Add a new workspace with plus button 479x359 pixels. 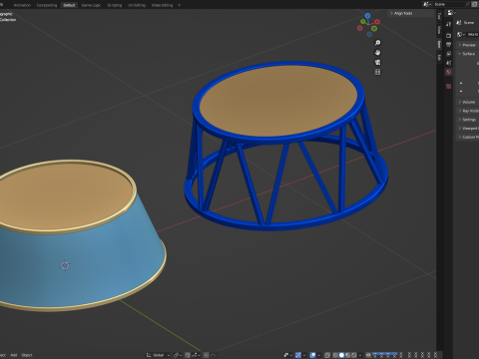pos(180,5)
